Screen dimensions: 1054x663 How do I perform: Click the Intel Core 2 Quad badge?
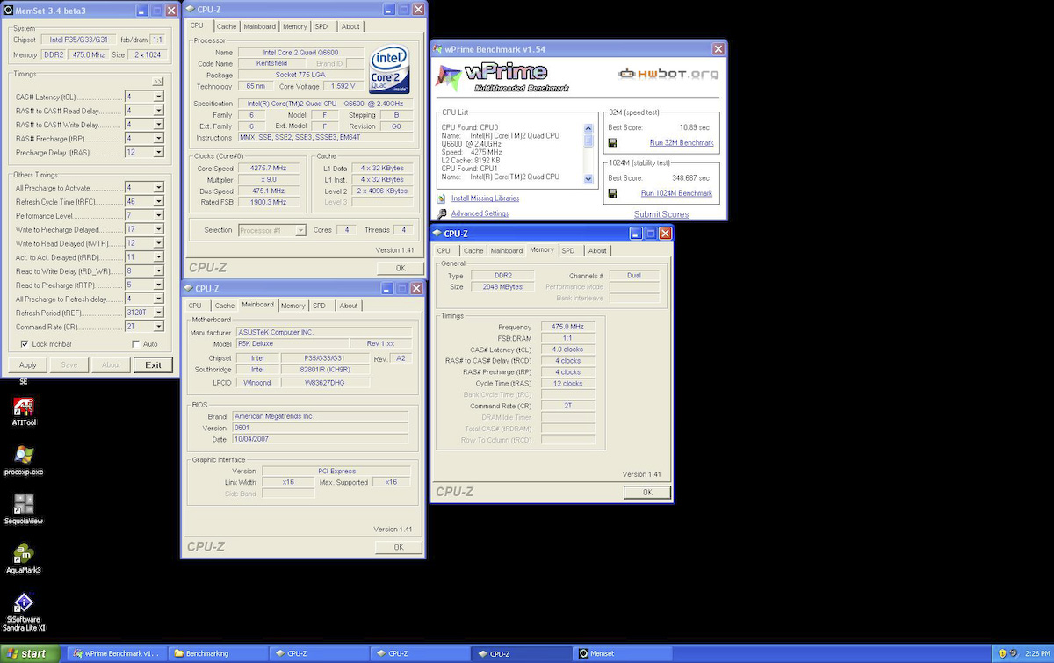click(x=391, y=68)
